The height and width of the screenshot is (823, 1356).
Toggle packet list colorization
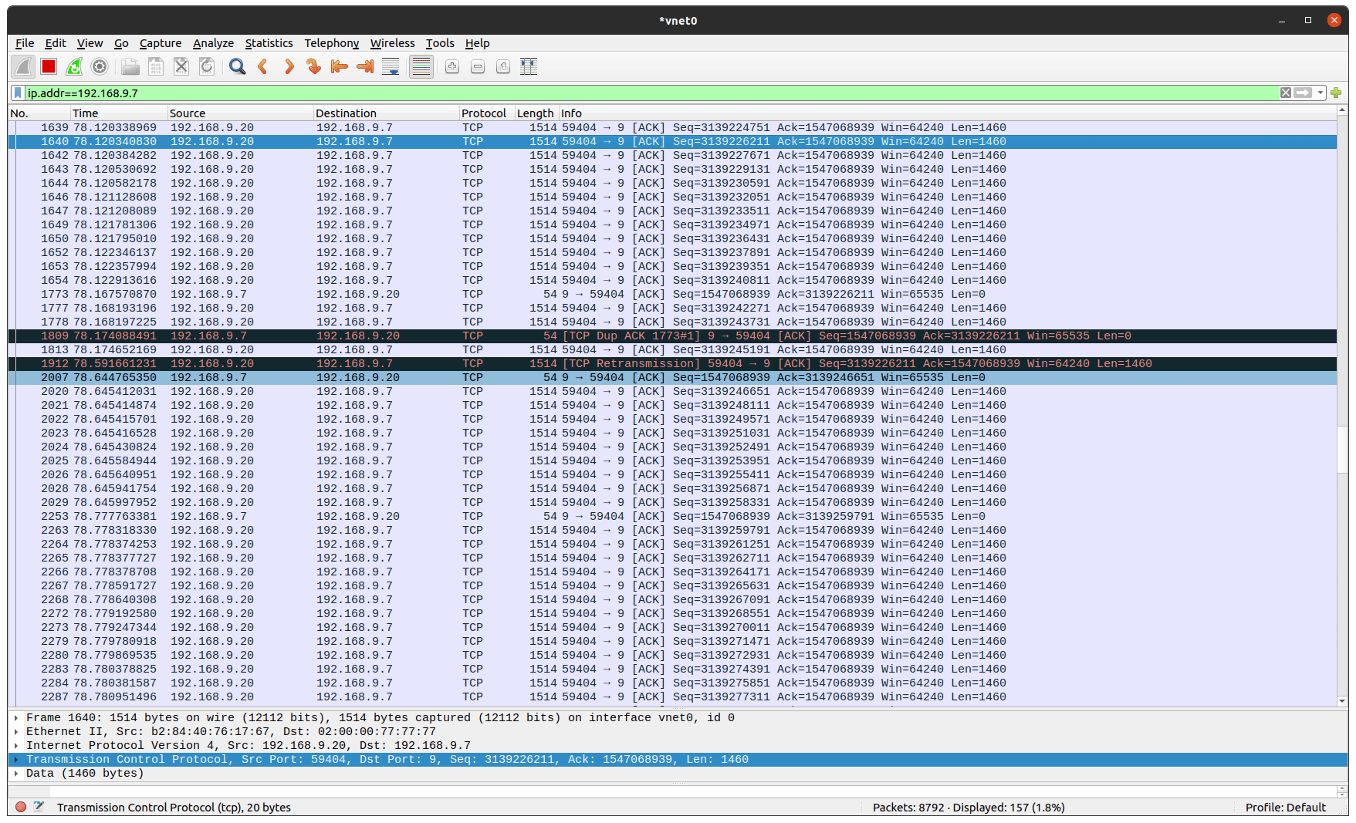[421, 67]
